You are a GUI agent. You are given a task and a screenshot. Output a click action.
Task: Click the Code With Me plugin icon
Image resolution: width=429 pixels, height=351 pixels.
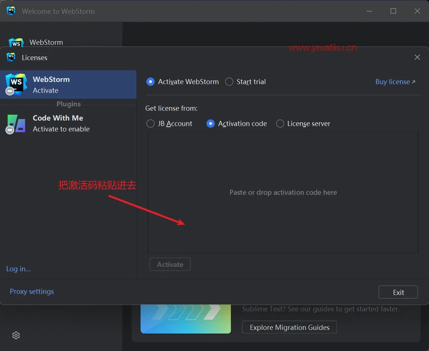tap(16, 123)
